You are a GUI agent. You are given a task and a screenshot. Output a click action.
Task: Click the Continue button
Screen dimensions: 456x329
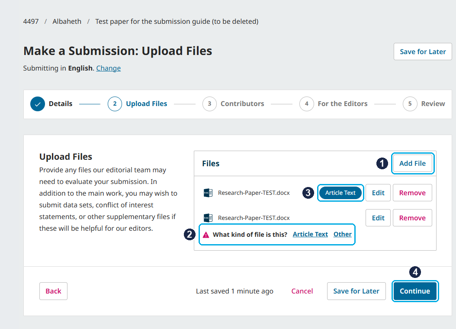pyautogui.click(x=415, y=291)
